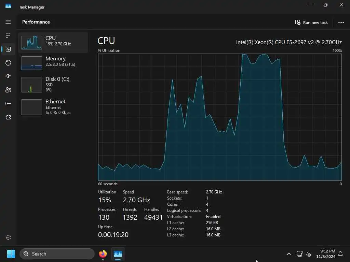Image resolution: width=350 pixels, height=262 pixels.
Task: Open the hamburger navigation menu
Action: [8, 22]
